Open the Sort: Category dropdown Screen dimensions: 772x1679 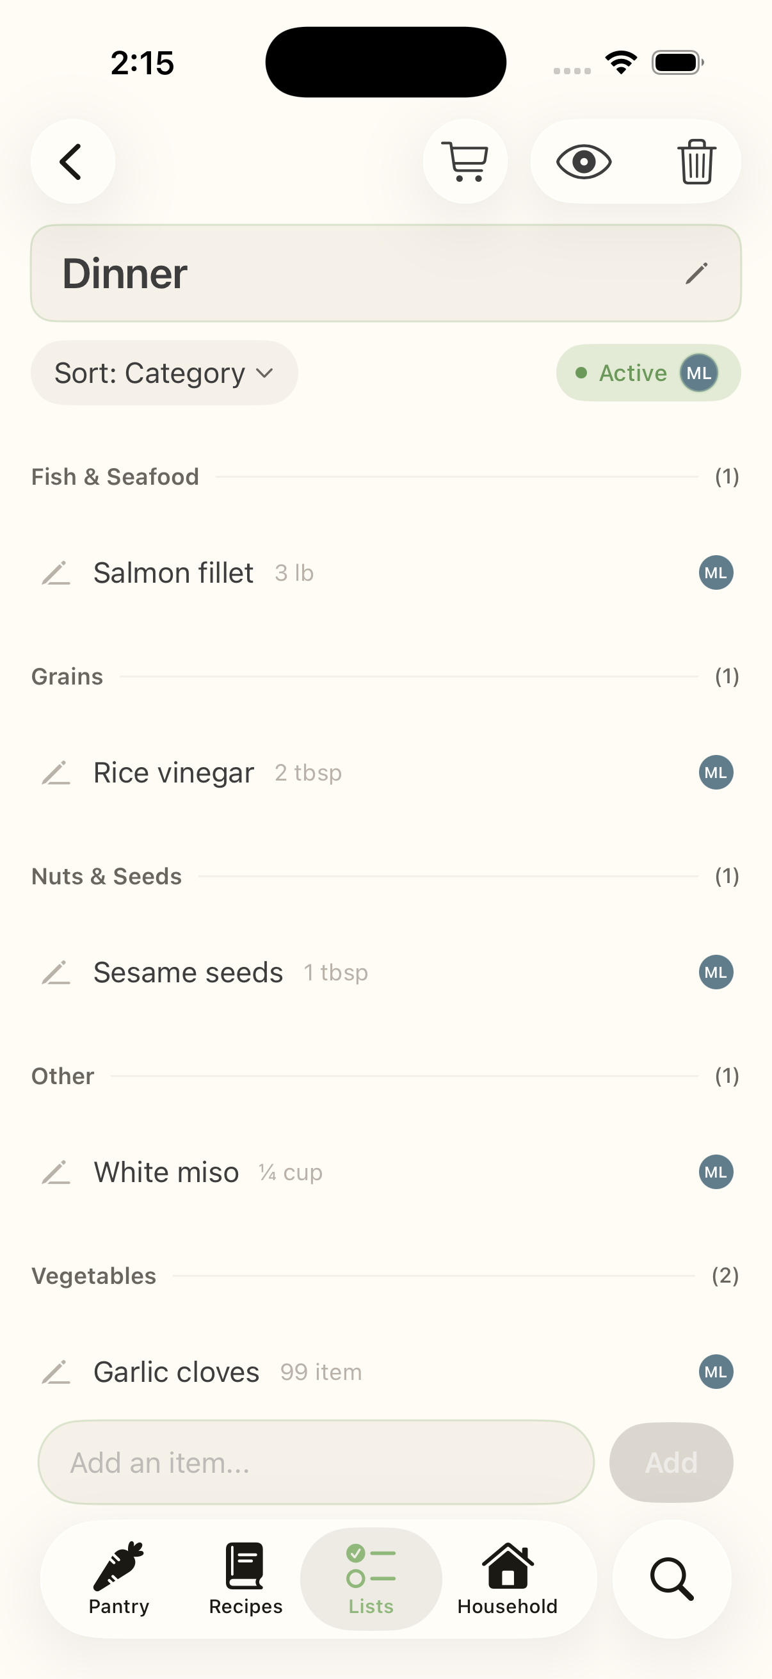(163, 373)
